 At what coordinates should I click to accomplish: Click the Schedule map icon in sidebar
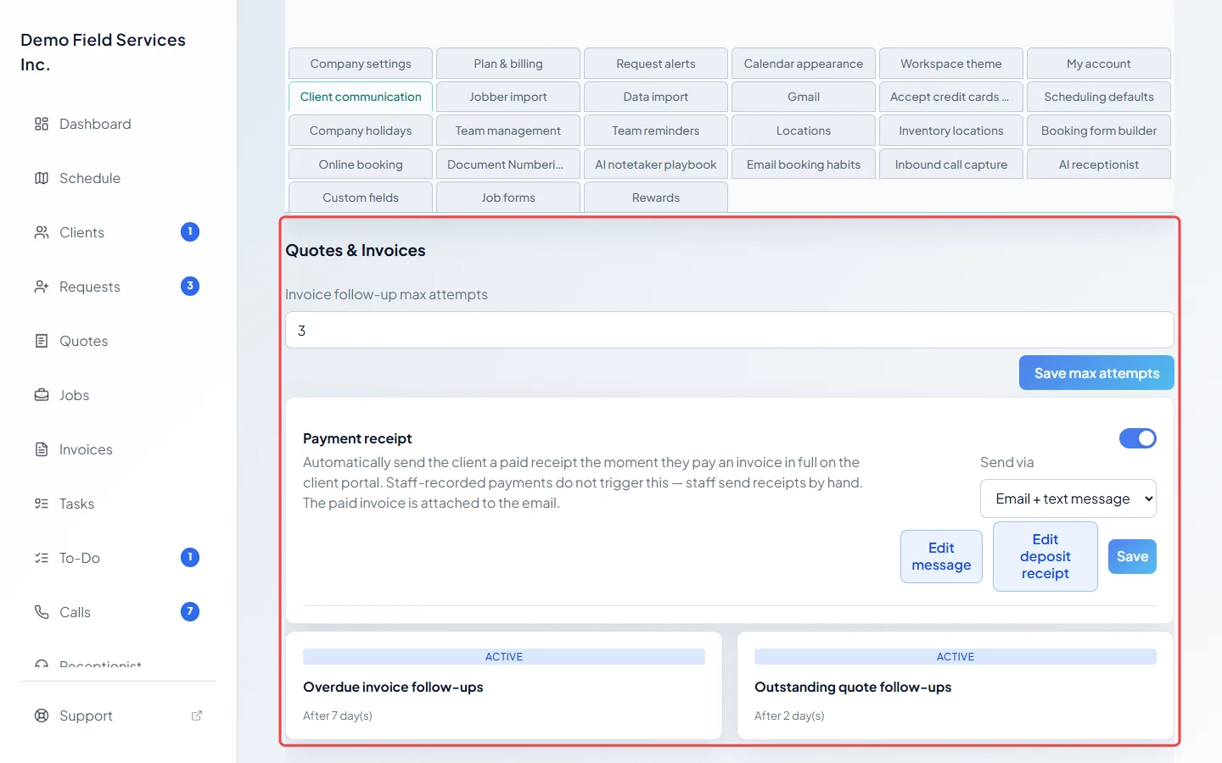[42, 178]
